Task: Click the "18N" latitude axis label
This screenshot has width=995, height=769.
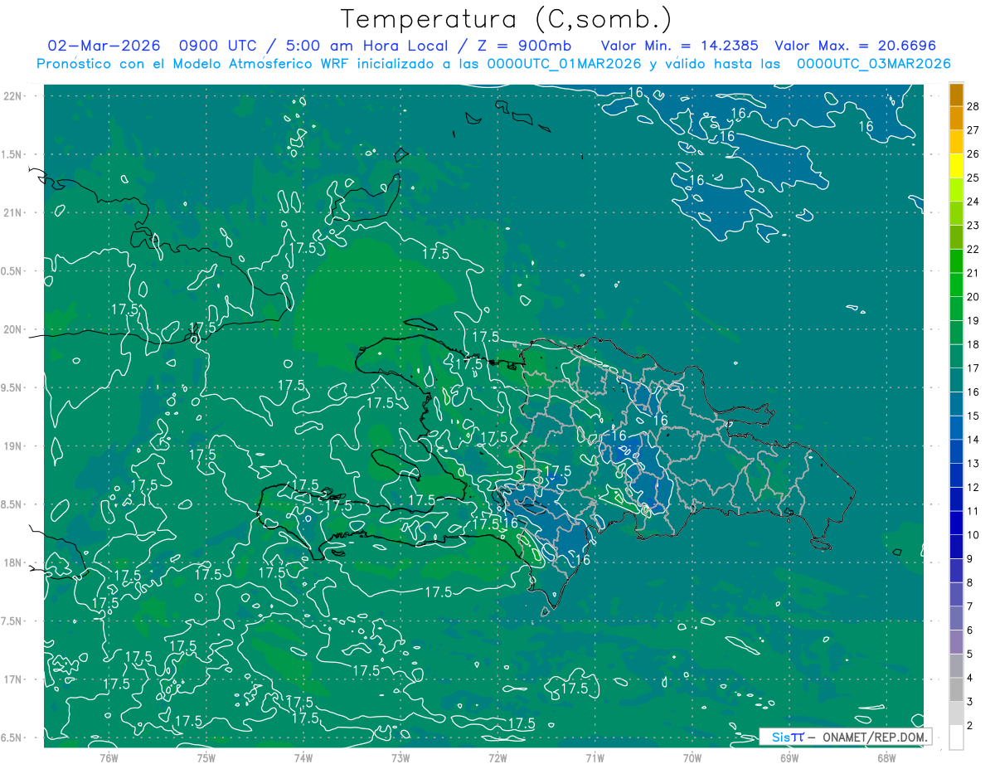Action: point(13,563)
